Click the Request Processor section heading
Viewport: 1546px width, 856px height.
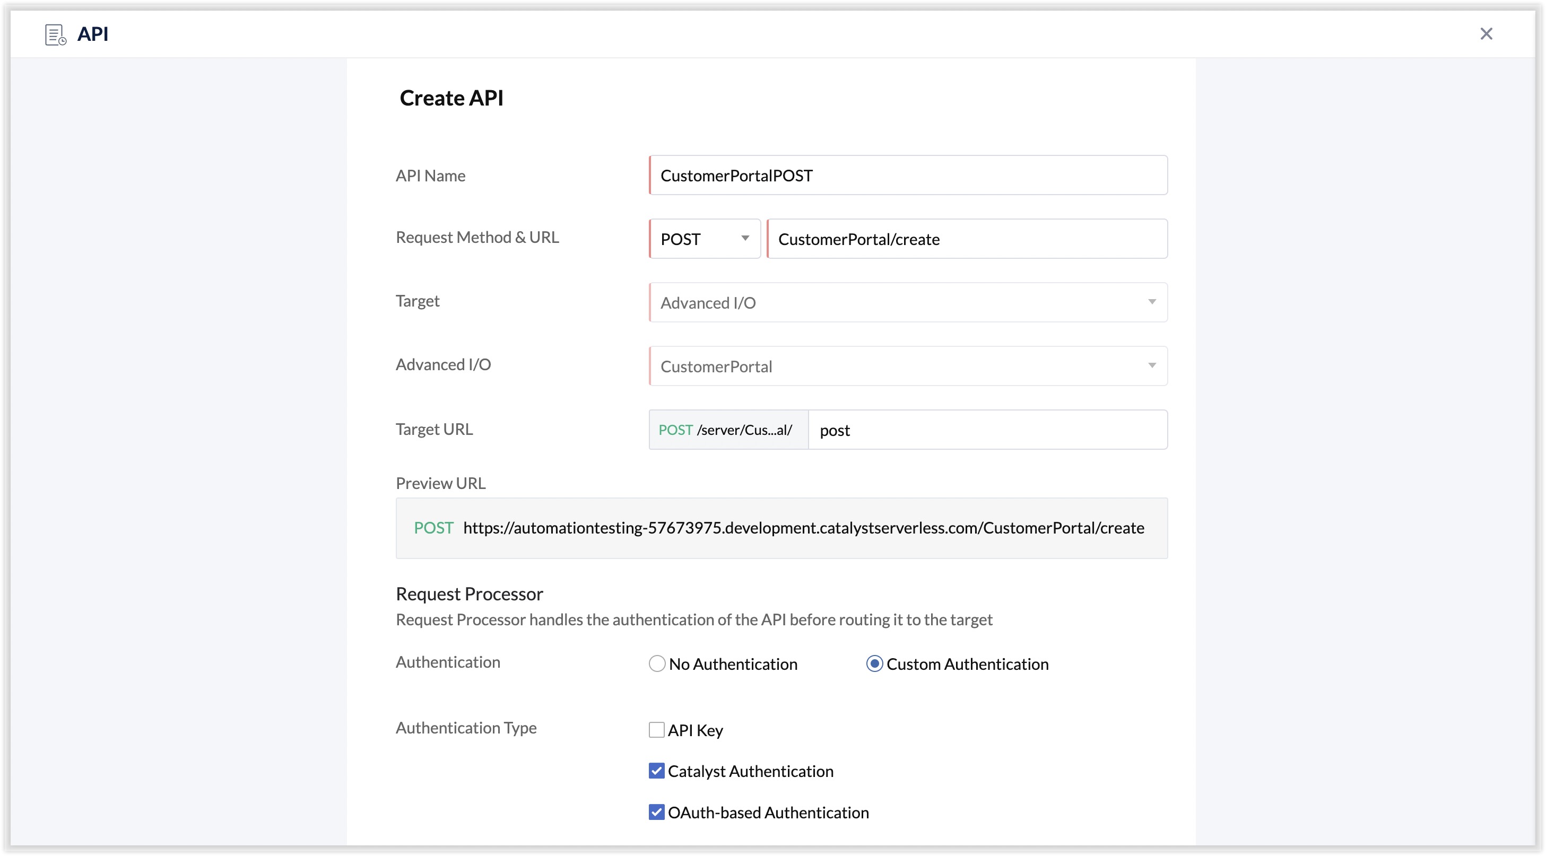point(470,594)
